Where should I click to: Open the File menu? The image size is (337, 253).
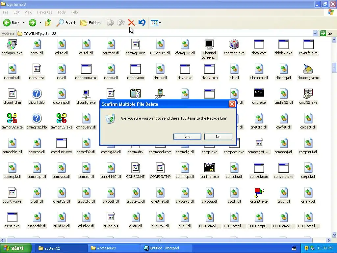click(6, 12)
